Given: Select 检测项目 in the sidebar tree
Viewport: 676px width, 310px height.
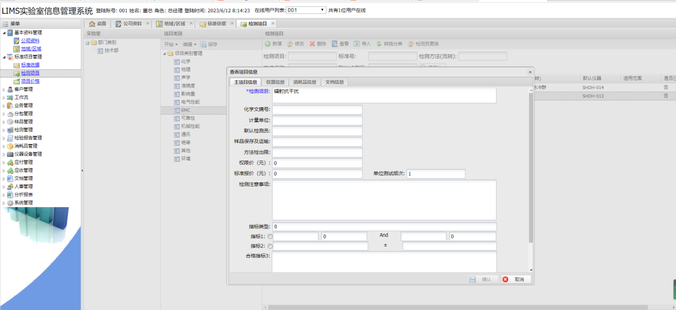Looking at the screenshot, I should coord(30,73).
